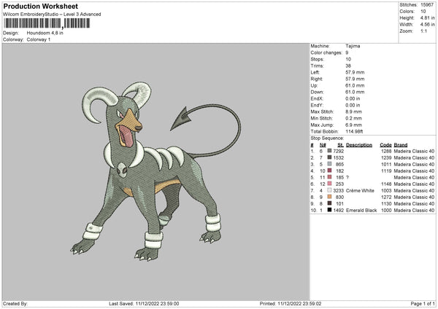Screen dimensions: 438x309
Task: Click the stop 6 pink swatch
Action: pyautogui.click(x=330, y=184)
